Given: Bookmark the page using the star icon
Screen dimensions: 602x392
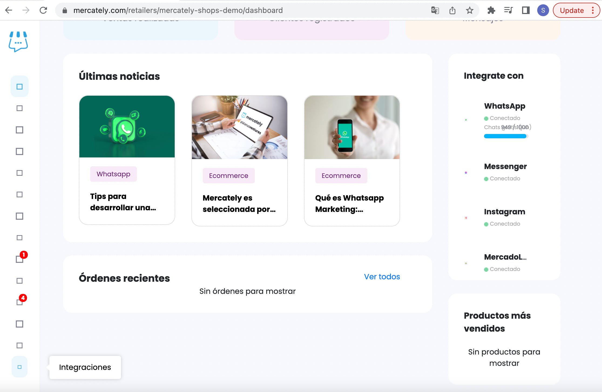Looking at the screenshot, I should [469, 11].
